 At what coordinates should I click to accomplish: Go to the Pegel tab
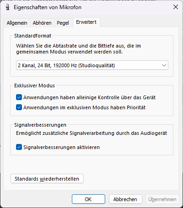tap(63, 23)
